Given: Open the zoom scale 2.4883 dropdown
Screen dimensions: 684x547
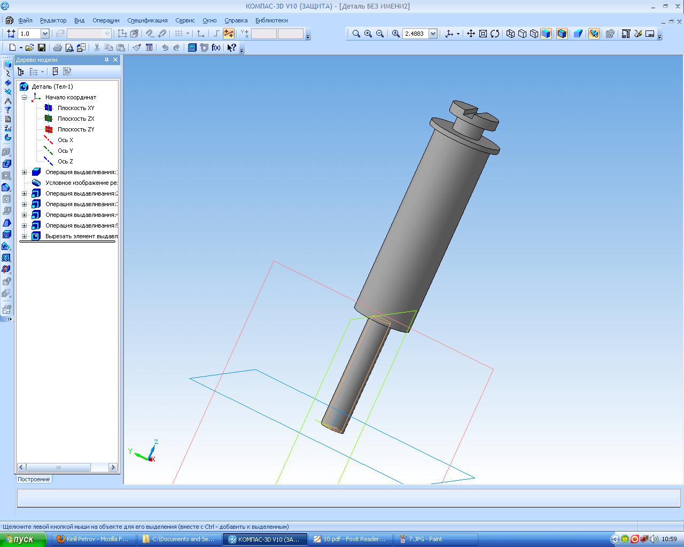Looking at the screenshot, I should tap(433, 34).
